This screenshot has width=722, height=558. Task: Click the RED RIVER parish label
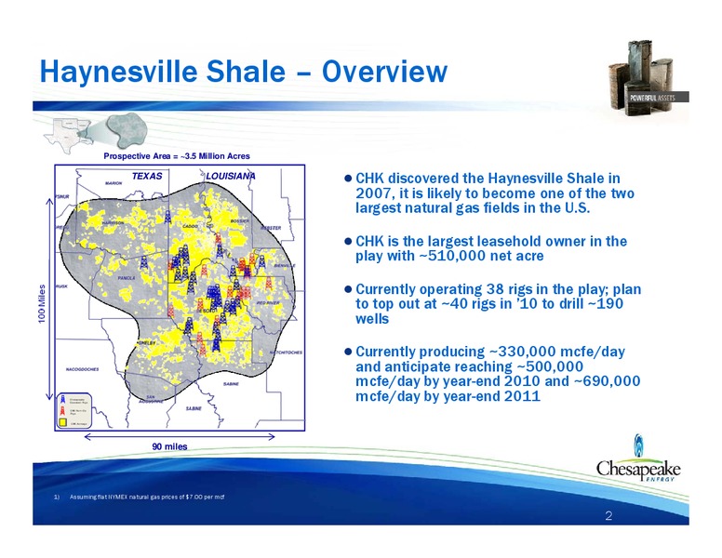pyautogui.click(x=268, y=303)
